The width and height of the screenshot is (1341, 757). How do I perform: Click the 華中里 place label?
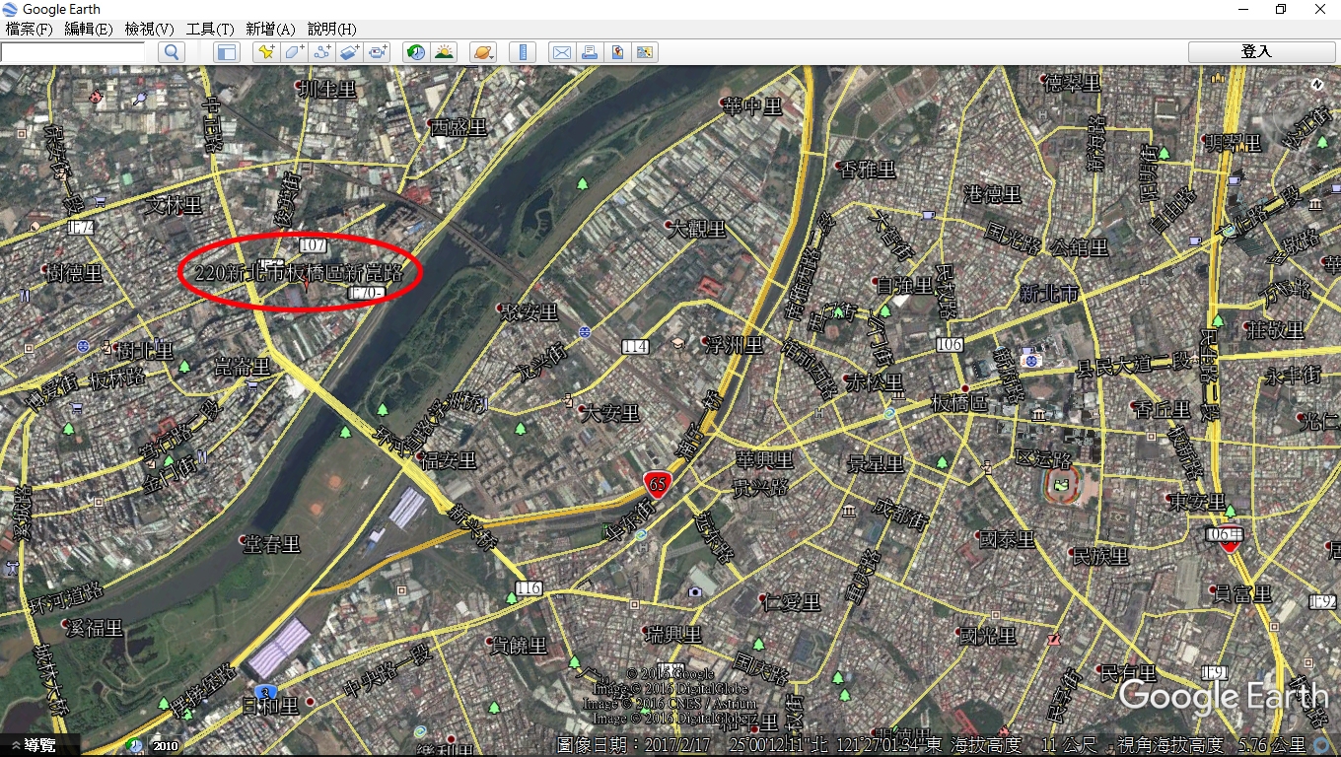[752, 105]
